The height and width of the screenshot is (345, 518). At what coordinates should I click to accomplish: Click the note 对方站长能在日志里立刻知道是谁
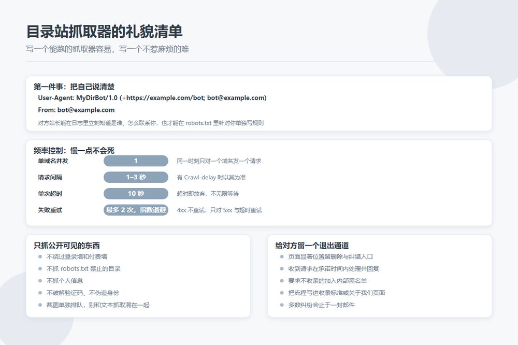click(x=151, y=123)
